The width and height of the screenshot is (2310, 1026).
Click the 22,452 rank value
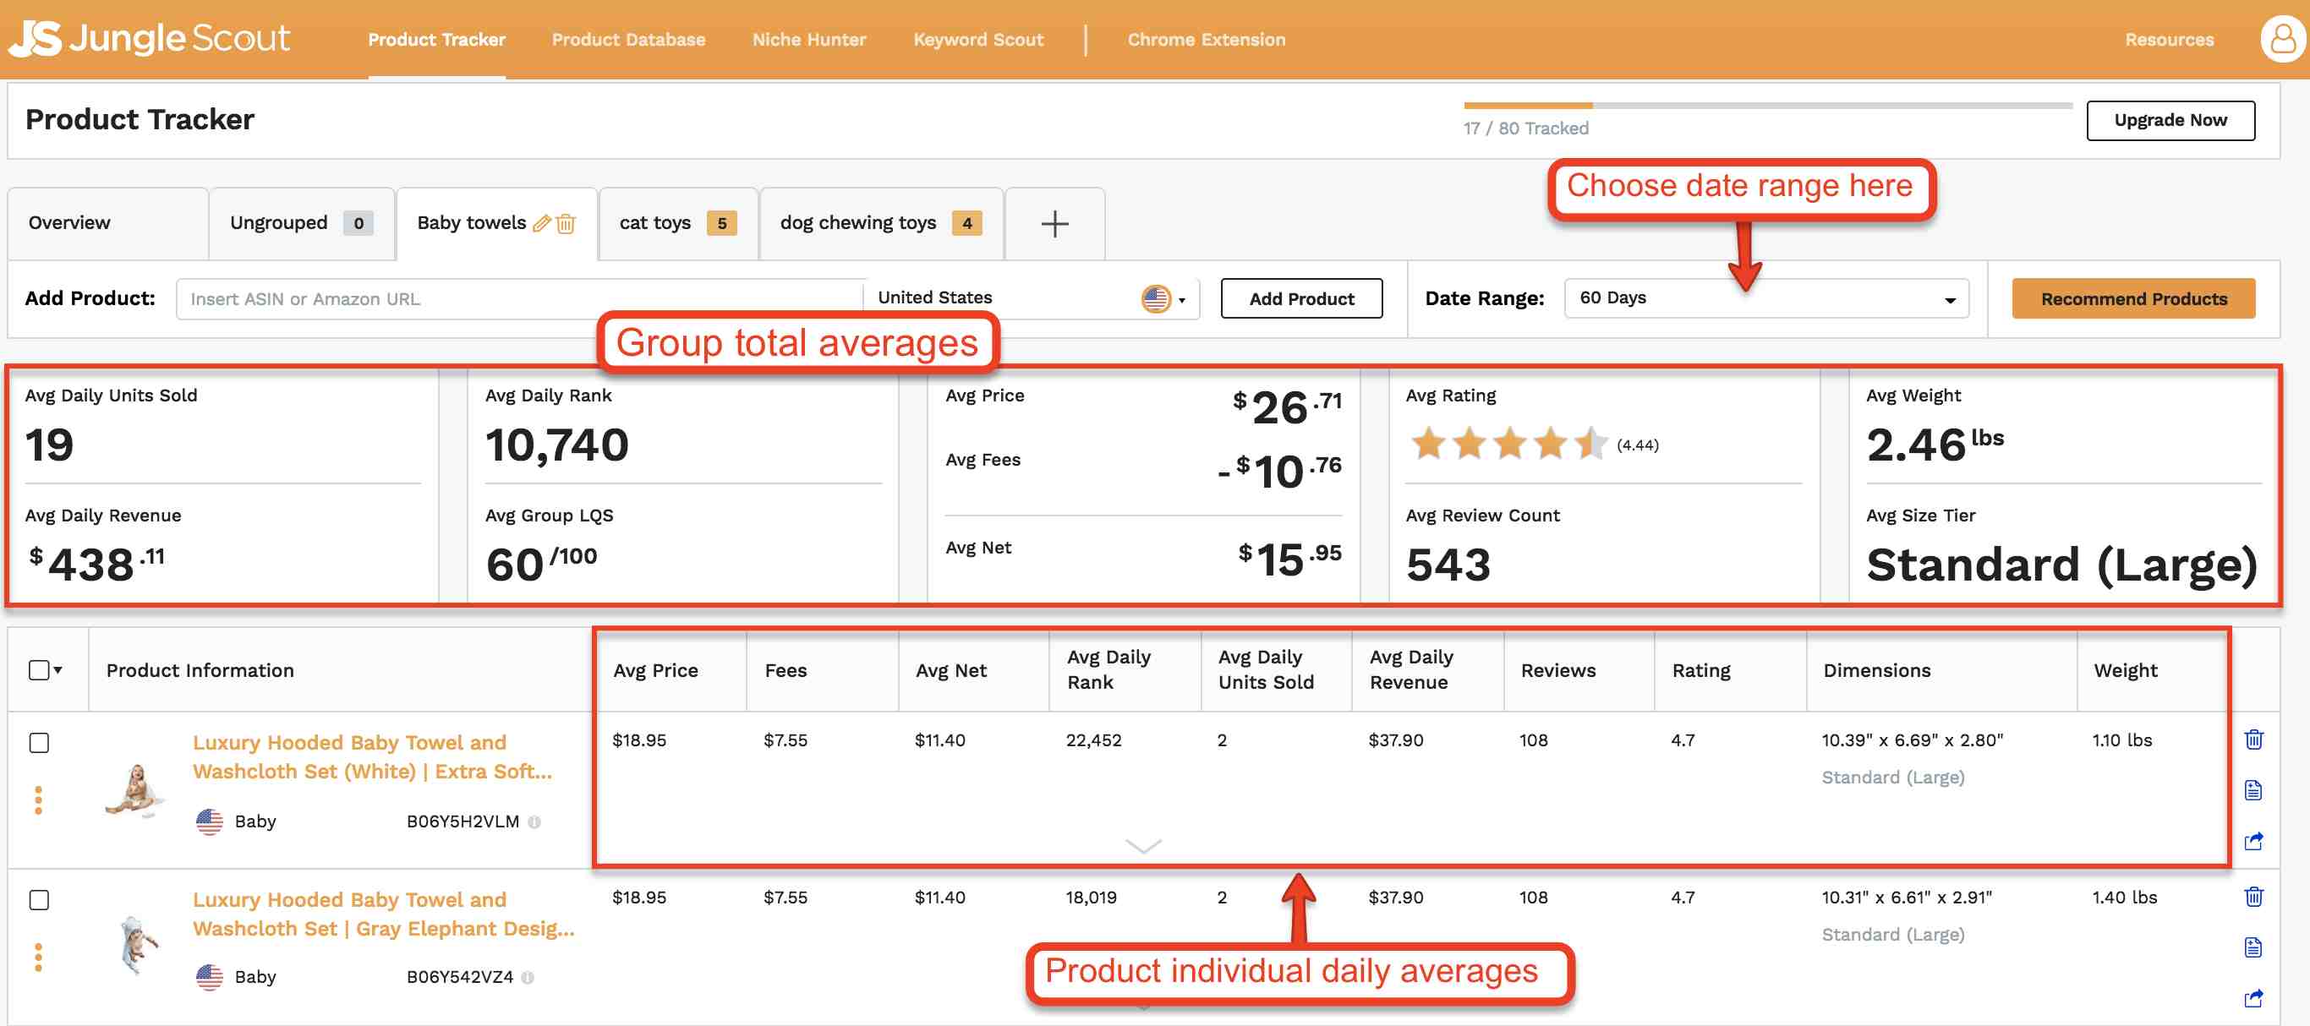point(1093,740)
